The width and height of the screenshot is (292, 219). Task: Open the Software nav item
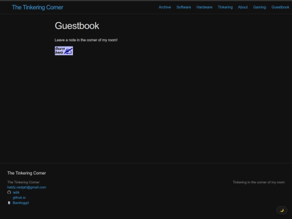(x=184, y=7)
